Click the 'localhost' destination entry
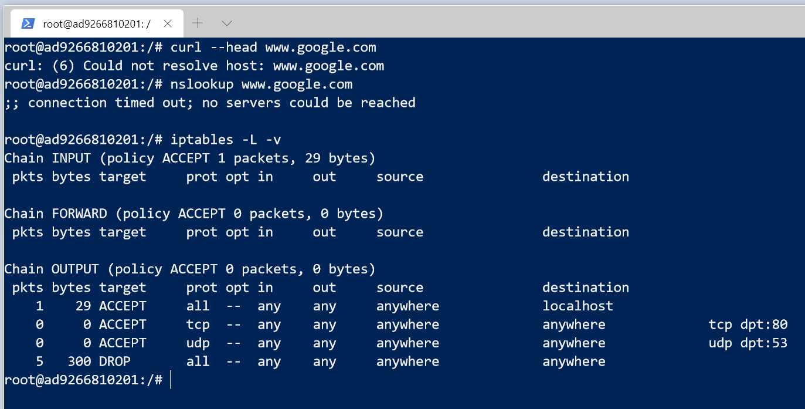 click(578, 306)
